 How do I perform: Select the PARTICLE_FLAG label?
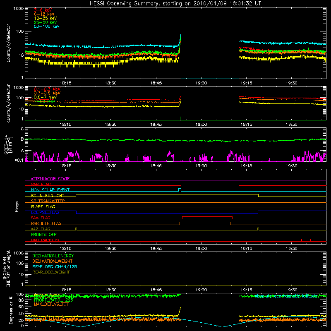(46, 223)
